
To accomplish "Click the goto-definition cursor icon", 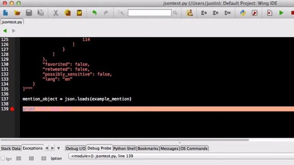I will pyautogui.click(x=121, y=13).
